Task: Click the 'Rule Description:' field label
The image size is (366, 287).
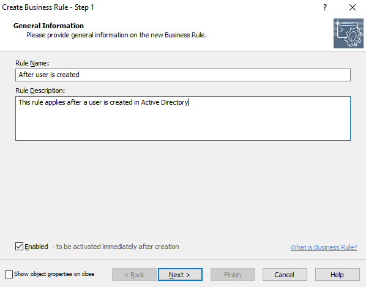Action: coord(40,91)
